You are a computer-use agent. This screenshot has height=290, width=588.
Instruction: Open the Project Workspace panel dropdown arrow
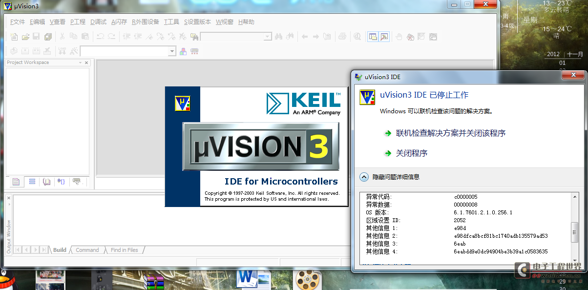[80, 62]
